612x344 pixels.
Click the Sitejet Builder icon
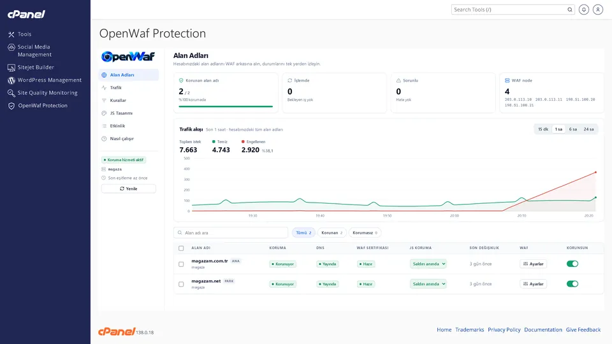pos(11,68)
